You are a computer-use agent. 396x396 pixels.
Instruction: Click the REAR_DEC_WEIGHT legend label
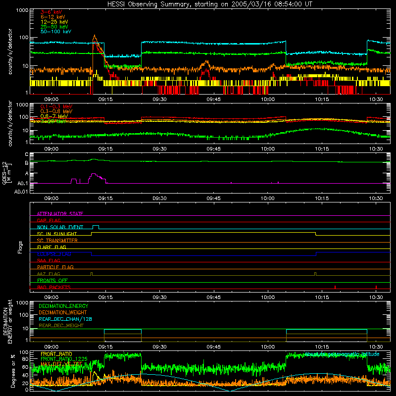[61, 326]
